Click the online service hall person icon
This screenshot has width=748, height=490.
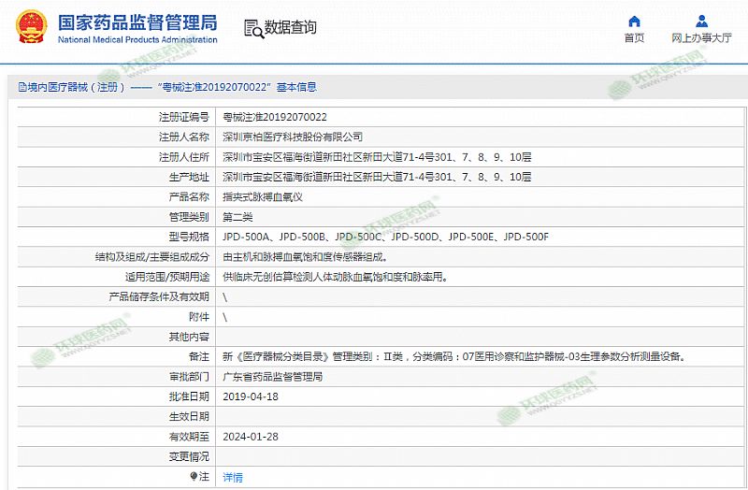point(701,21)
